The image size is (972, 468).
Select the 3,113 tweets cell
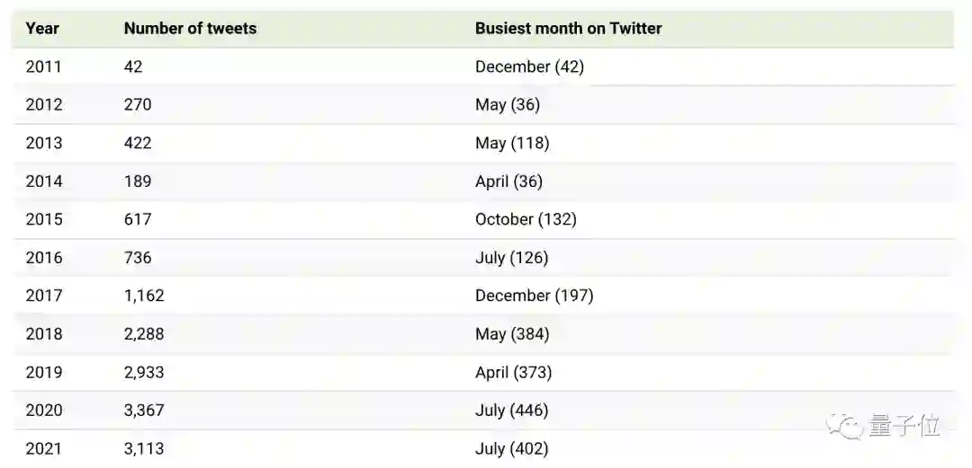click(144, 448)
